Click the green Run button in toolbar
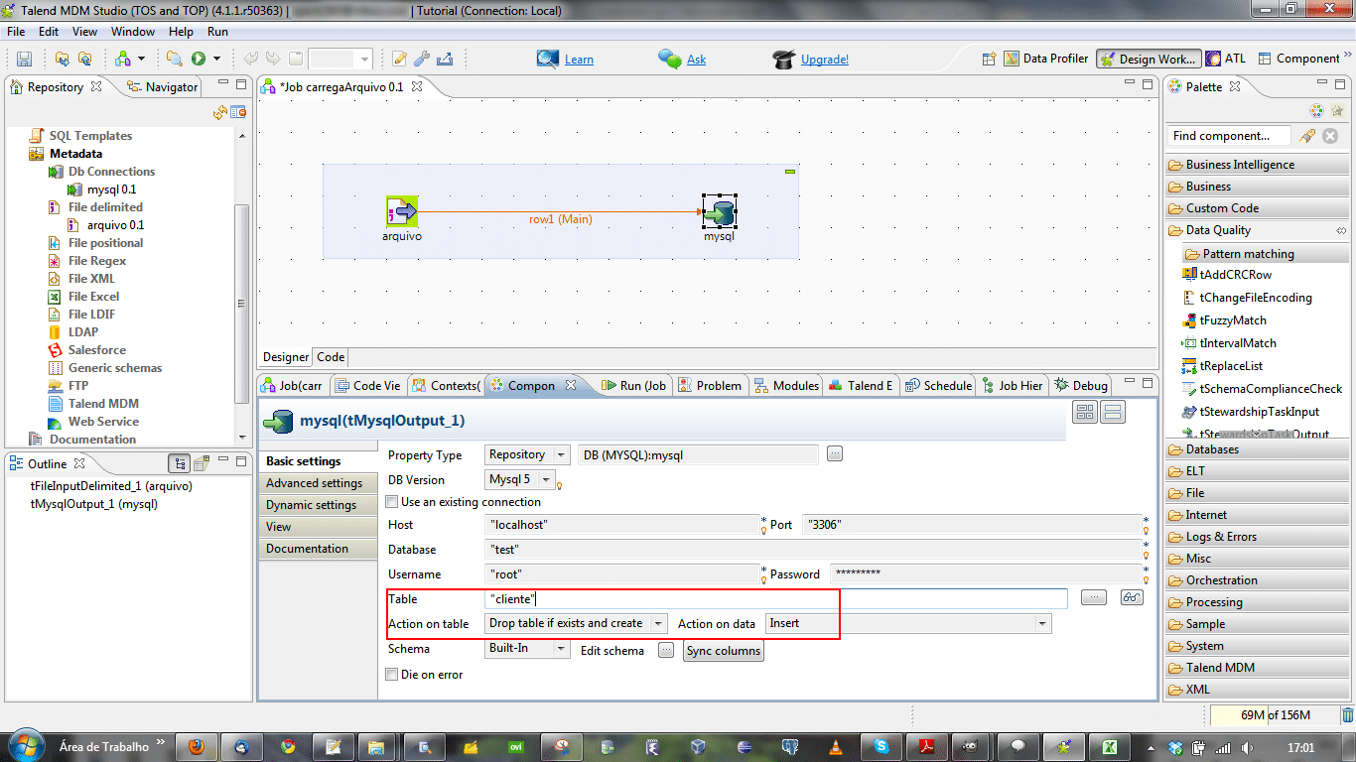This screenshot has height=762, width=1356. [199, 60]
